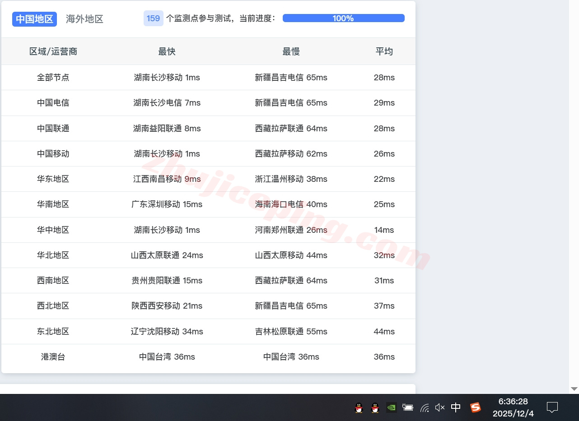Open Sogou input settings via the S tray icon
This screenshot has height=421, width=579.
click(475, 407)
